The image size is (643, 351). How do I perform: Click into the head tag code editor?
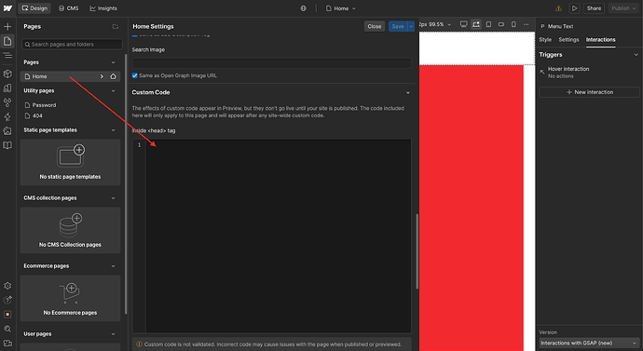pyautogui.click(x=278, y=236)
